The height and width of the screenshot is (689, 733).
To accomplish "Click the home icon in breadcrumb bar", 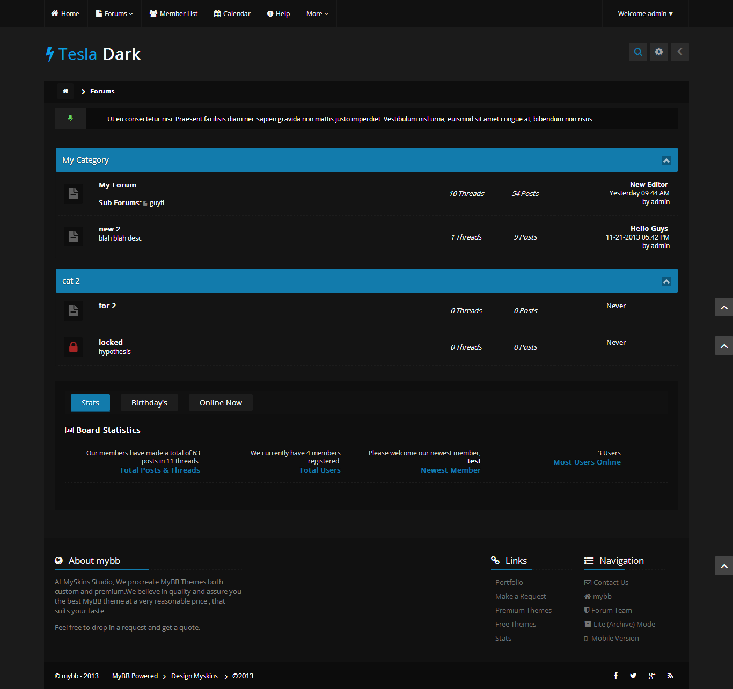I will (65, 91).
